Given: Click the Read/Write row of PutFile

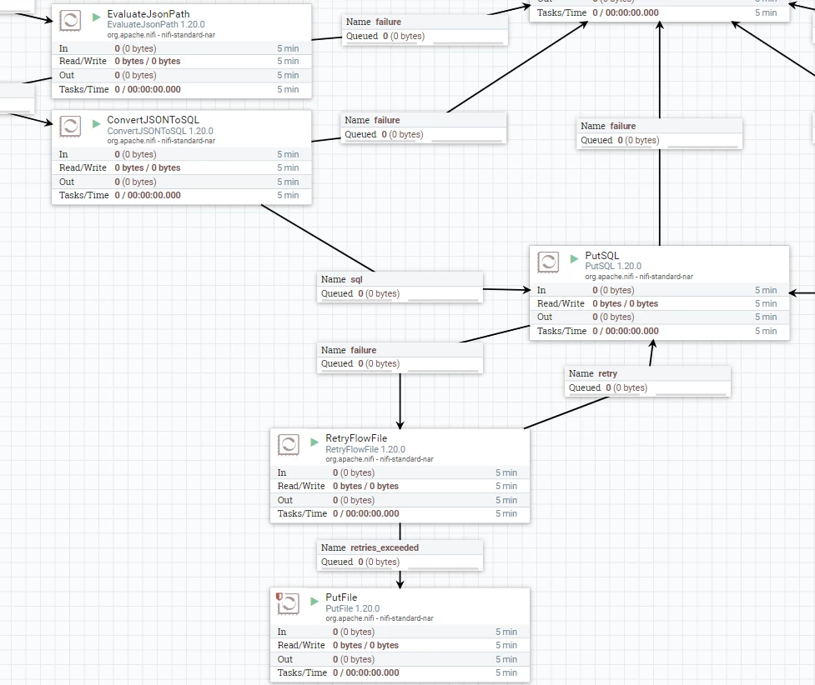Looking at the screenshot, I should pyautogui.click(x=400, y=645).
